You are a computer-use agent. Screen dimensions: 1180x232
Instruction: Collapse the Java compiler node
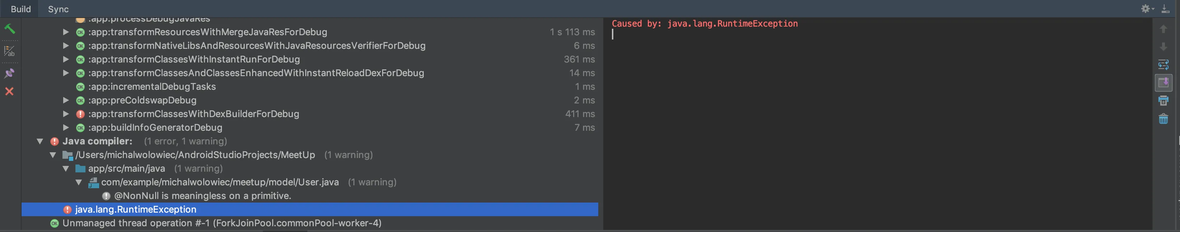(x=40, y=141)
